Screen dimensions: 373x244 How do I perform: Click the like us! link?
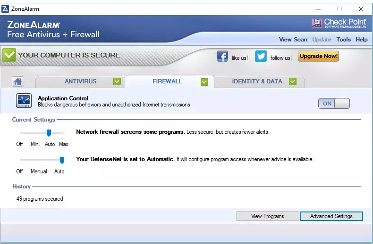tap(240, 58)
